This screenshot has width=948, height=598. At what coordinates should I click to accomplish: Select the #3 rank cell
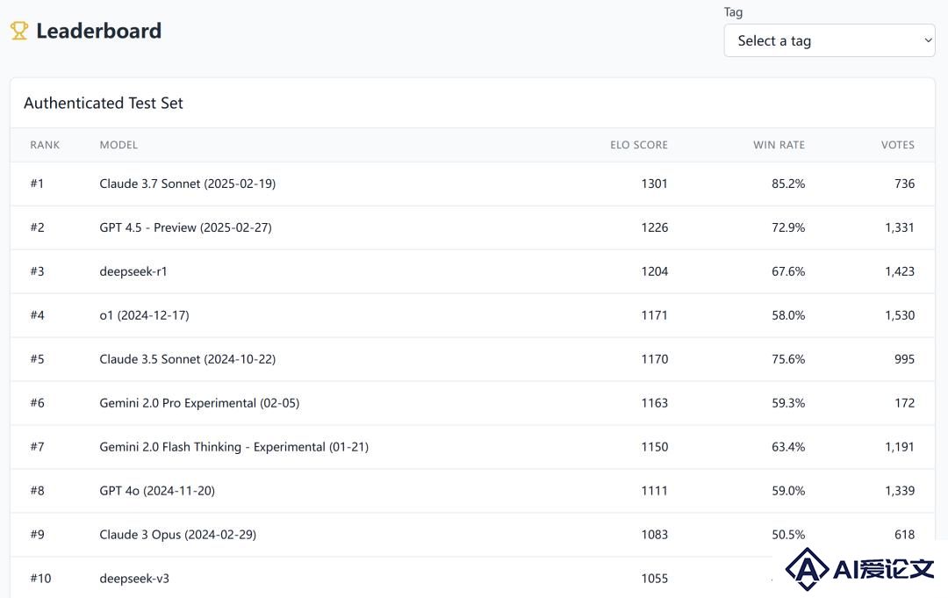[38, 271]
